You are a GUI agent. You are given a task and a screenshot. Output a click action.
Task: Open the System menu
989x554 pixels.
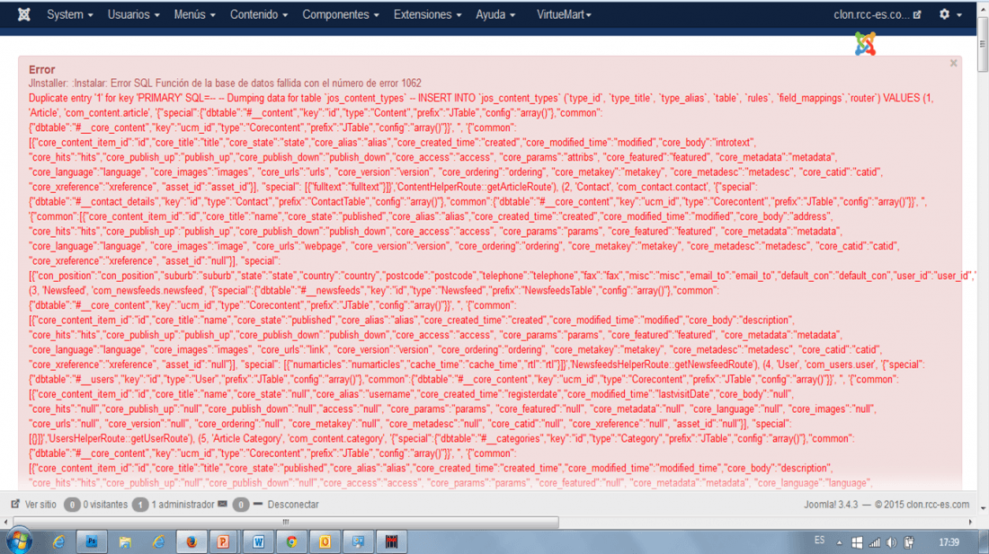click(x=69, y=14)
